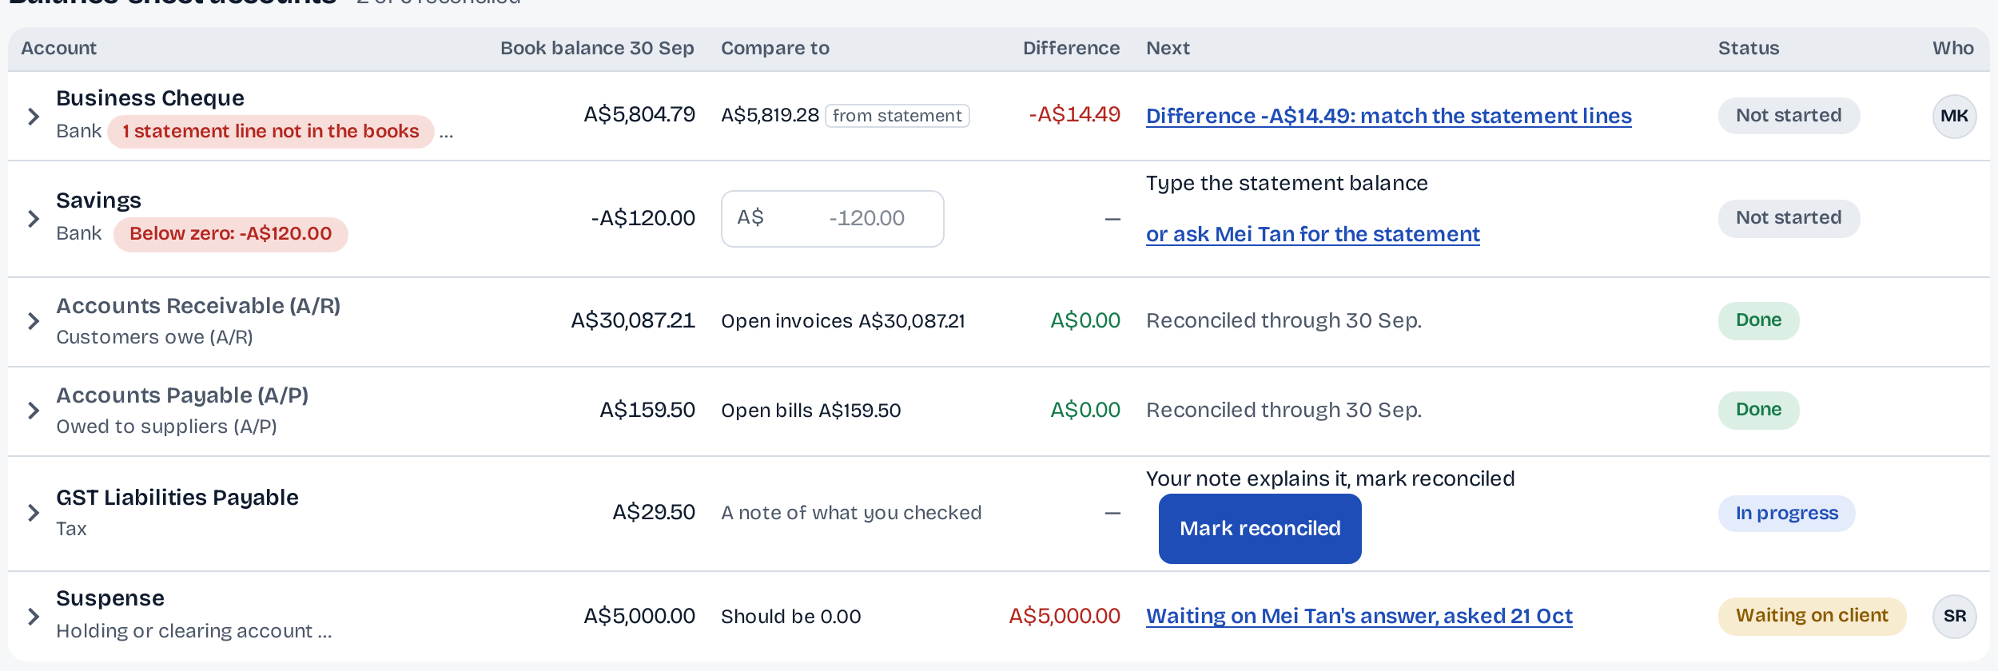Open the MK assignee avatar
The width and height of the screenshot is (1998, 671).
tap(1955, 117)
